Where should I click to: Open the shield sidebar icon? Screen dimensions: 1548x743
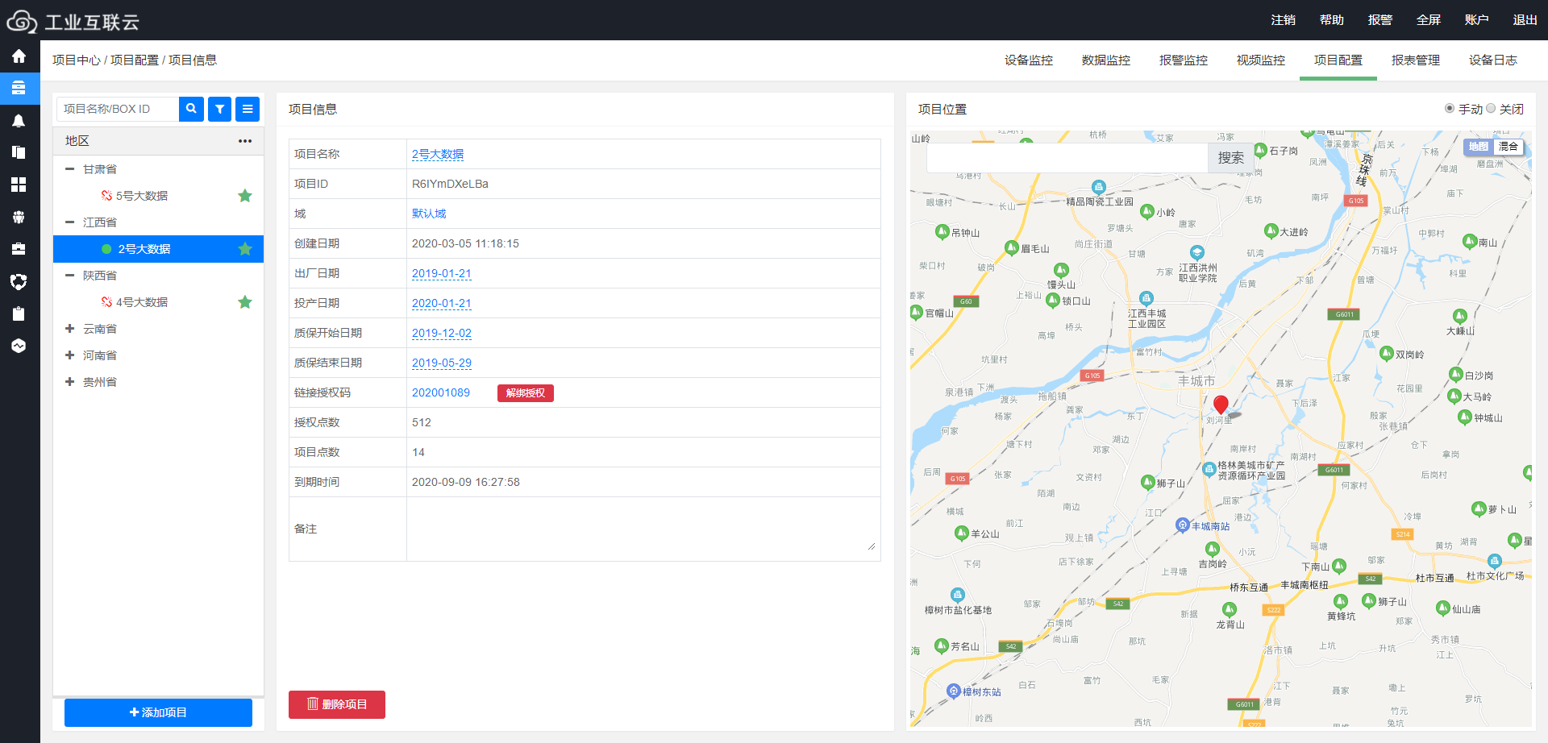pyautogui.click(x=19, y=281)
